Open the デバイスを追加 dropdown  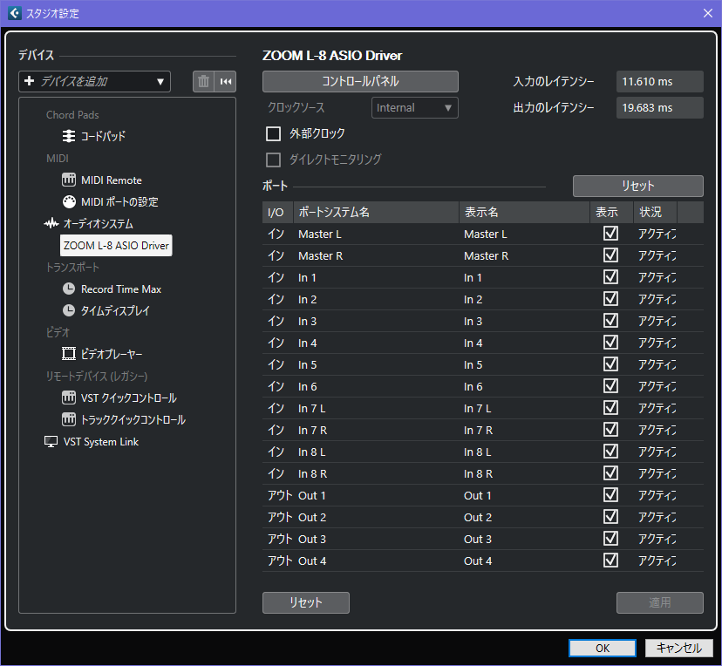point(95,81)
